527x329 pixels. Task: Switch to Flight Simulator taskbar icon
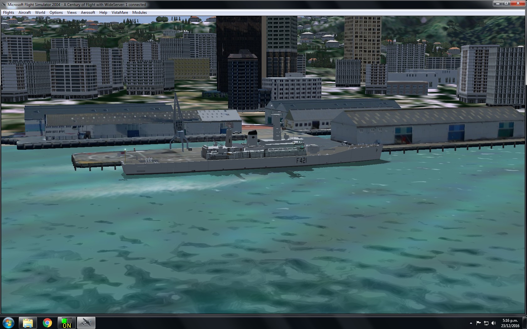[x=86, y=323]
